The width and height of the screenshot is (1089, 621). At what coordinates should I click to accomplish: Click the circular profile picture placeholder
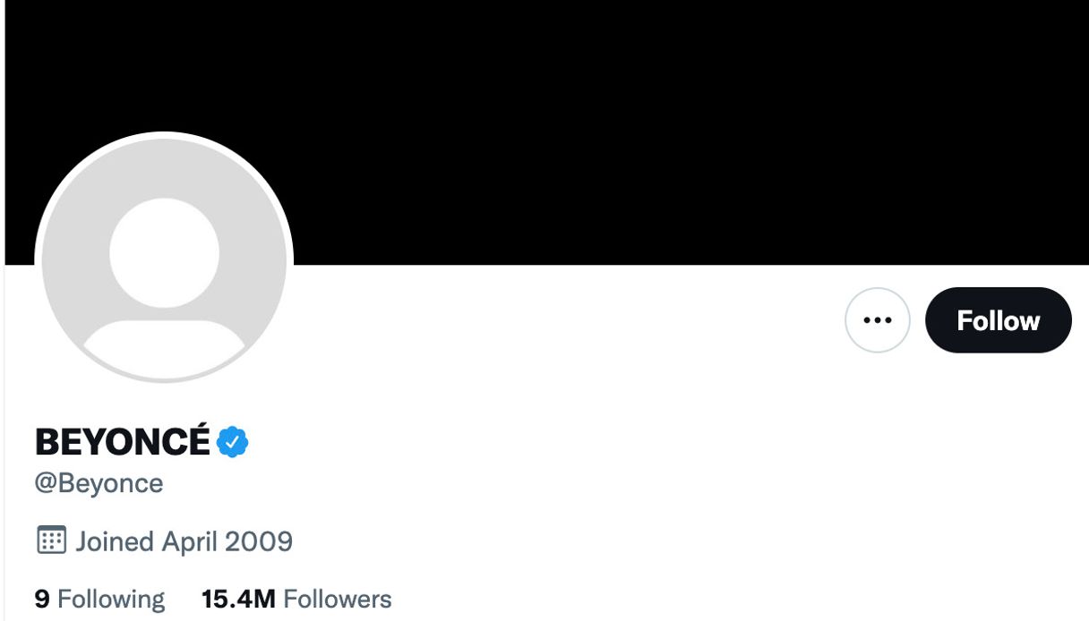[162, 257]
